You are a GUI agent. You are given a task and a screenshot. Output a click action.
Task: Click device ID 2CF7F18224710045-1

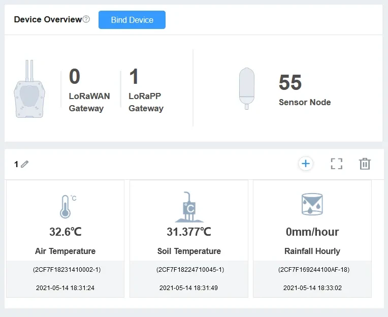[189, 270]
